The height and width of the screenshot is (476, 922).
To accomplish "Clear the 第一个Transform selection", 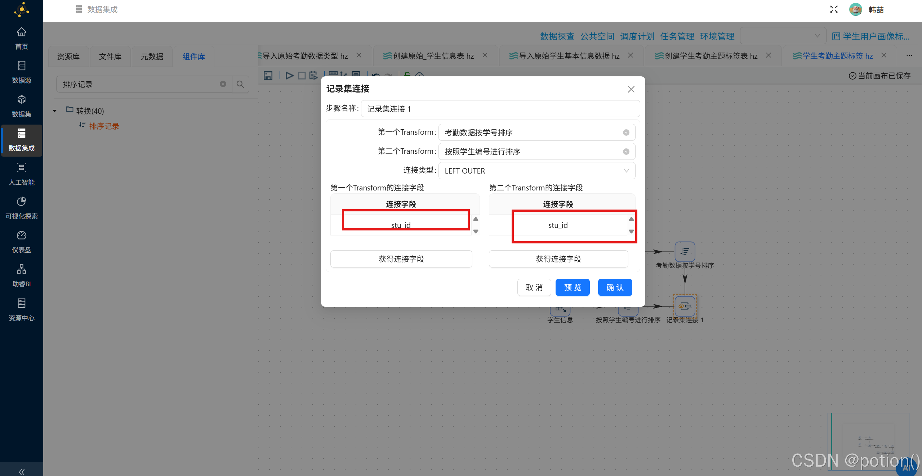I will point(626,133).
